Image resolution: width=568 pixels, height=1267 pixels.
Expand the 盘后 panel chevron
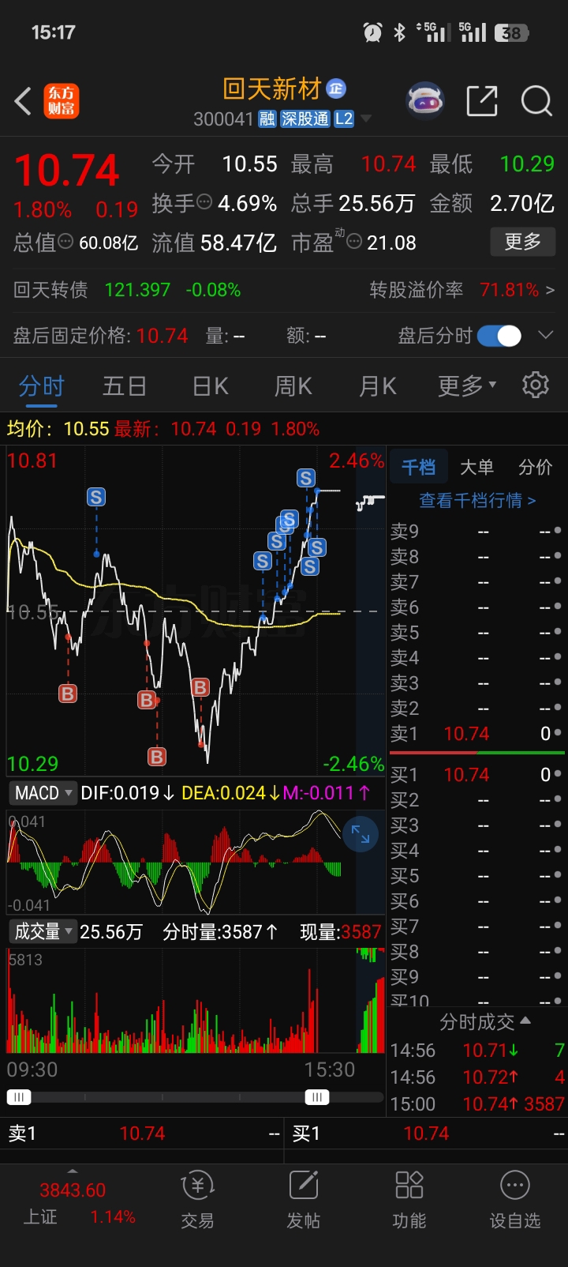tap(545, 336)
